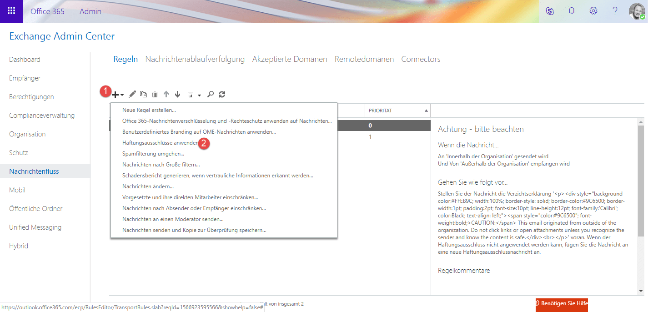Sort by the PRIORITÄT column header
The height and width of the screenshot is (312, 648).
(x=397, y=111)
